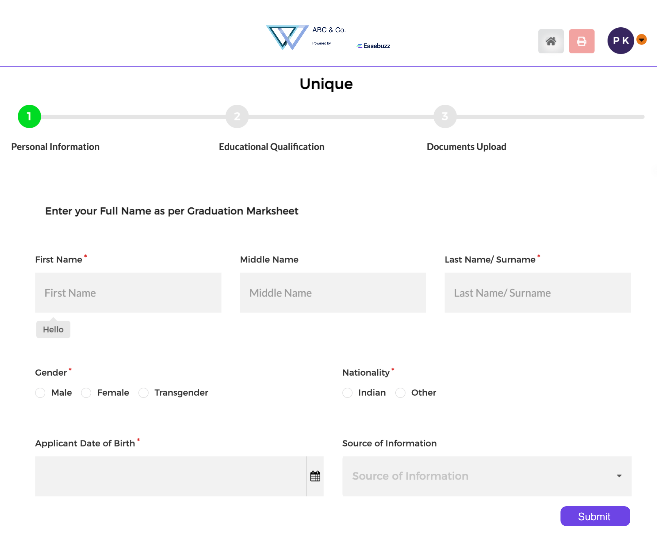Viewport: 657px width, 540px height.
Task: Click the First Name input field
Action: (128, 292)
